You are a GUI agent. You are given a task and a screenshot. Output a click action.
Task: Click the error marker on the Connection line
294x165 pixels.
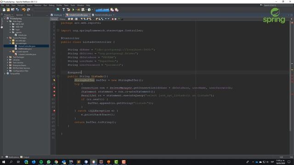[x=54, y=88]
